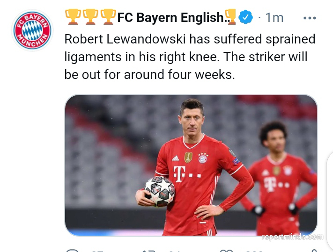Click the retweet icon below the photo
333x252 pixels.
click(x=149, y=251)
